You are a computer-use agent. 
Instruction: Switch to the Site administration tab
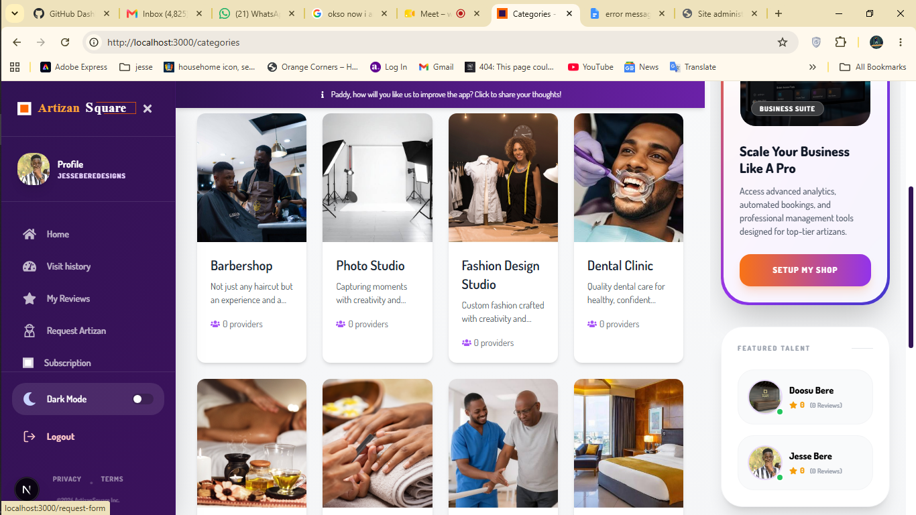(x=720, y=13)
